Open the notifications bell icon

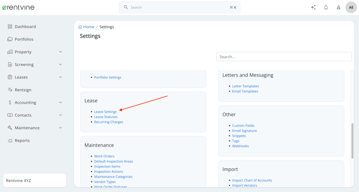click(326, 7)
